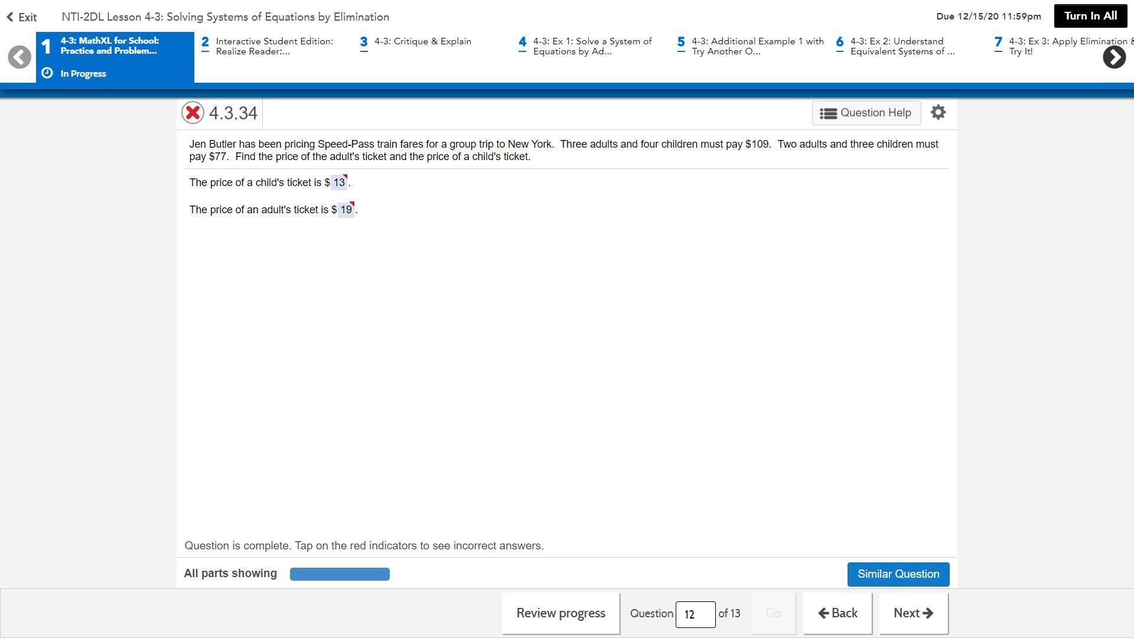Click the parts showing progress bar
1134x638 pixels.
tap(340, 574)
